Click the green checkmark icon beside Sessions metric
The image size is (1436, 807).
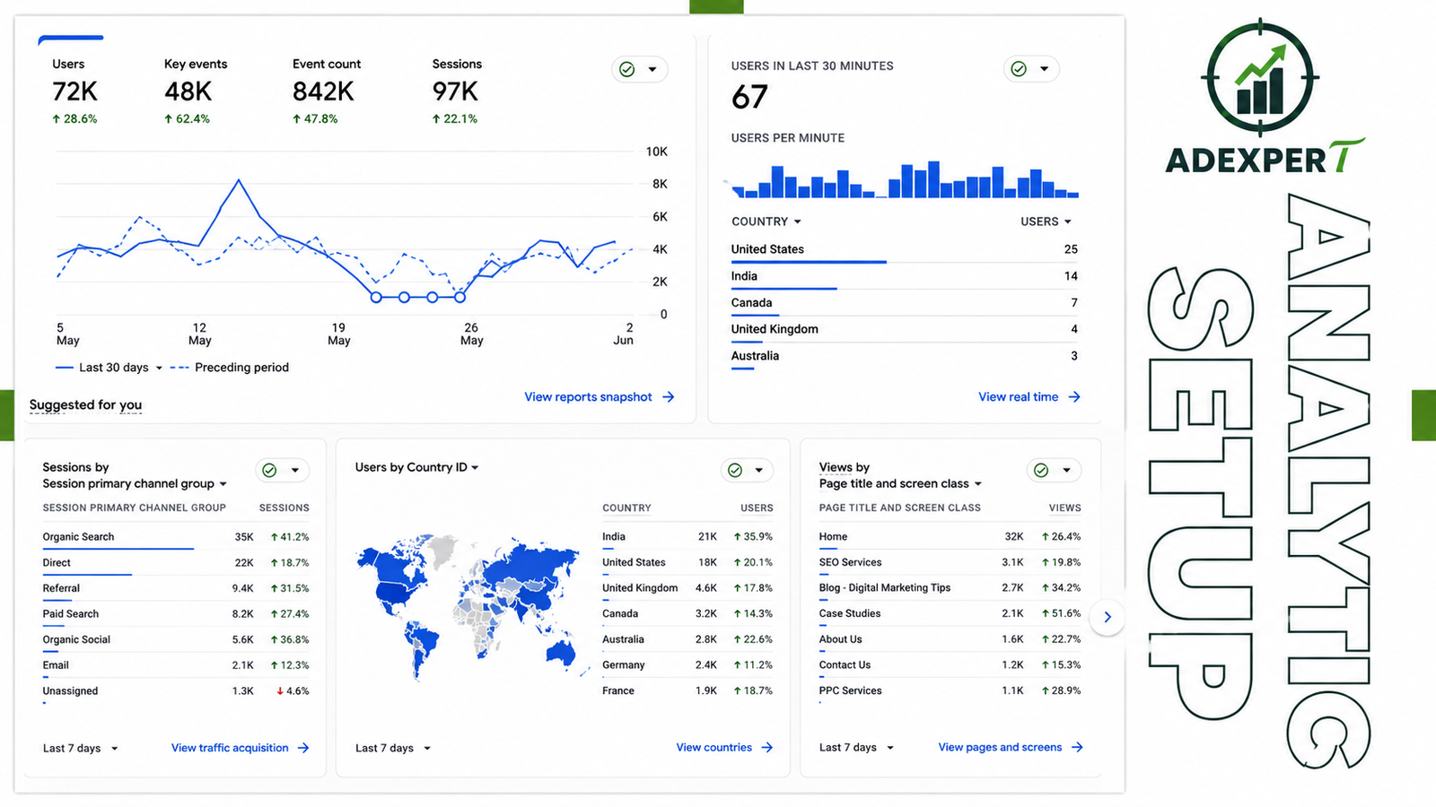(x=627, y=69)
